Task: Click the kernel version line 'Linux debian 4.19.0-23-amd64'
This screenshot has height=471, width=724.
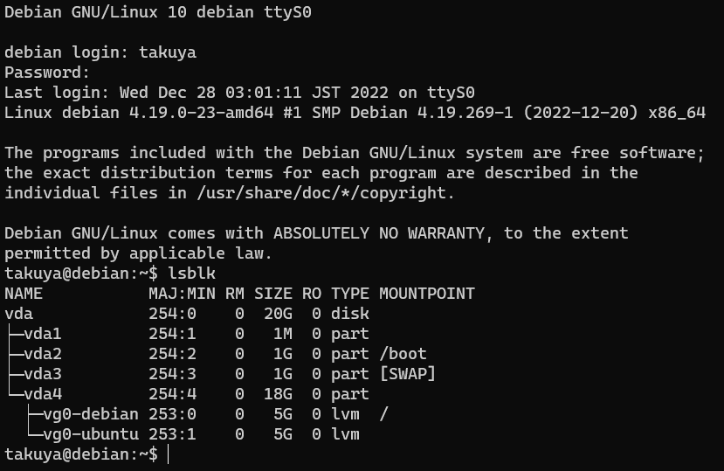Action: [355, 113]
